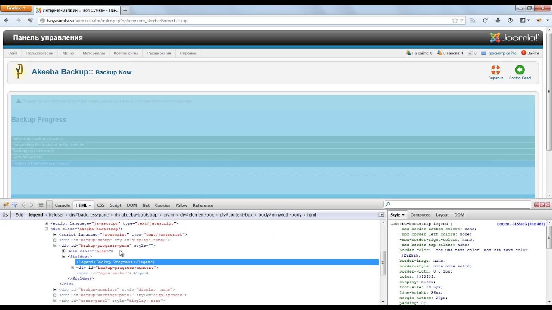
Task: Open the DOM side panel tab
Action: point(459,215)
